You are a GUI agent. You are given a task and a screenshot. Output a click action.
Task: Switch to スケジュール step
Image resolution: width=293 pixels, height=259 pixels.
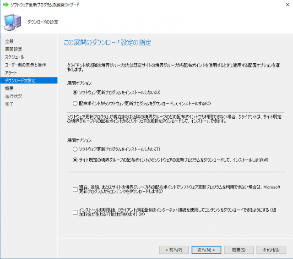click(x=15, y=57)
